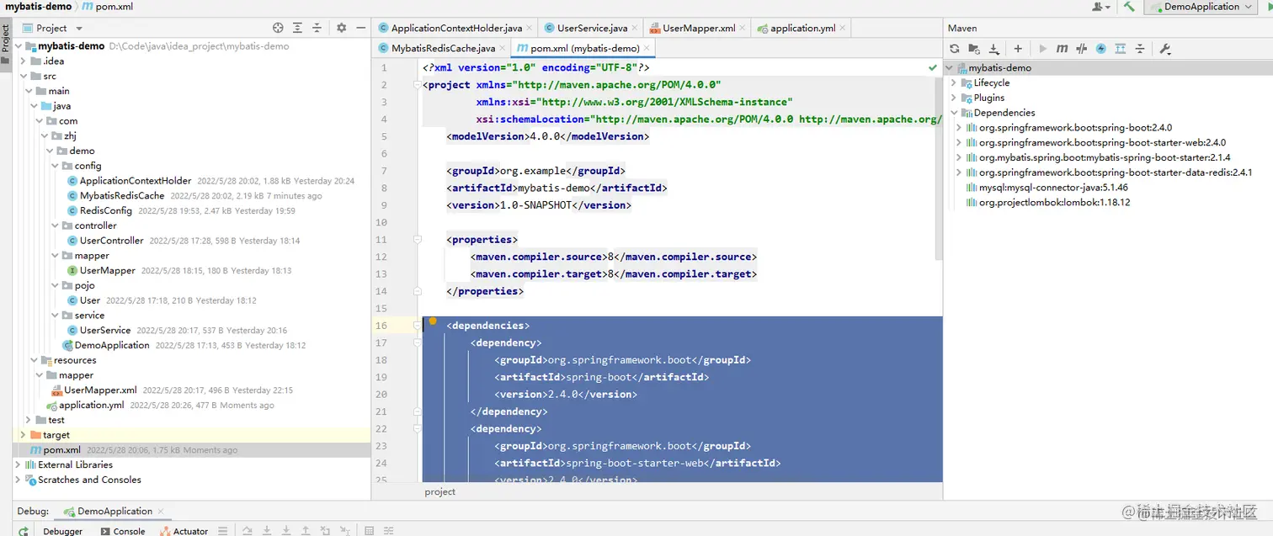
Task: Generate sources and update folders in Maven
Action: [x=974, y=49]
